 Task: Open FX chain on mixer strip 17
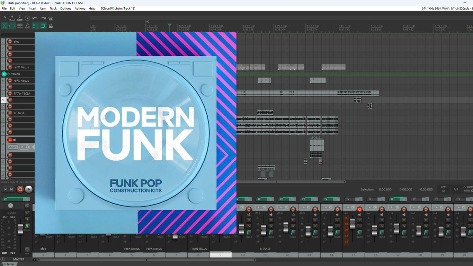coord(395,199)
